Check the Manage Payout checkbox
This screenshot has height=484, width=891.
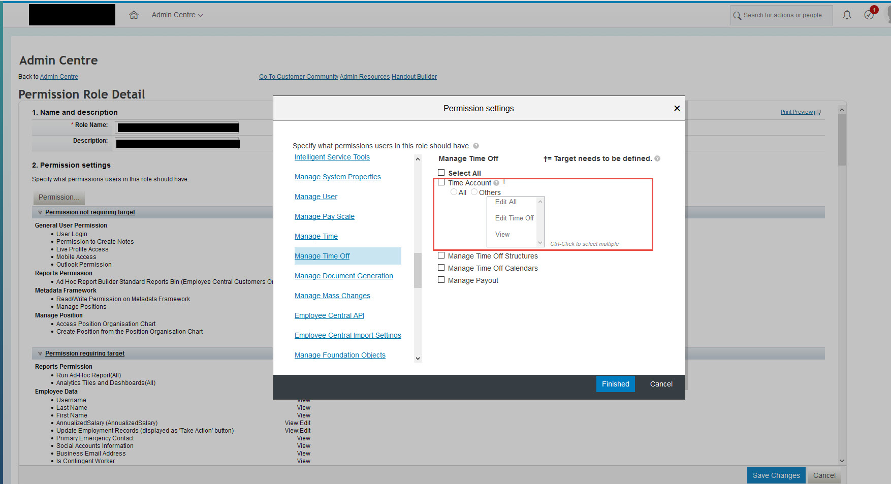coord(441,280)
